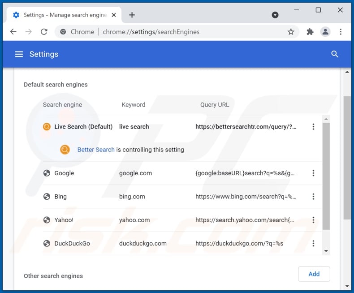Click the Google globe icon
Viewport: 354px width, 293px height.
coord(47,173)
